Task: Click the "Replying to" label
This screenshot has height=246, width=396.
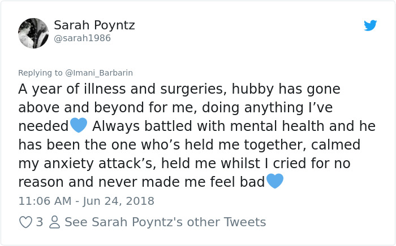Action: [40, 73]
